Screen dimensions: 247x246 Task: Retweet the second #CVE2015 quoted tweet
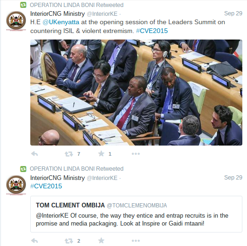pyautogui.click(x=69, y=241)
